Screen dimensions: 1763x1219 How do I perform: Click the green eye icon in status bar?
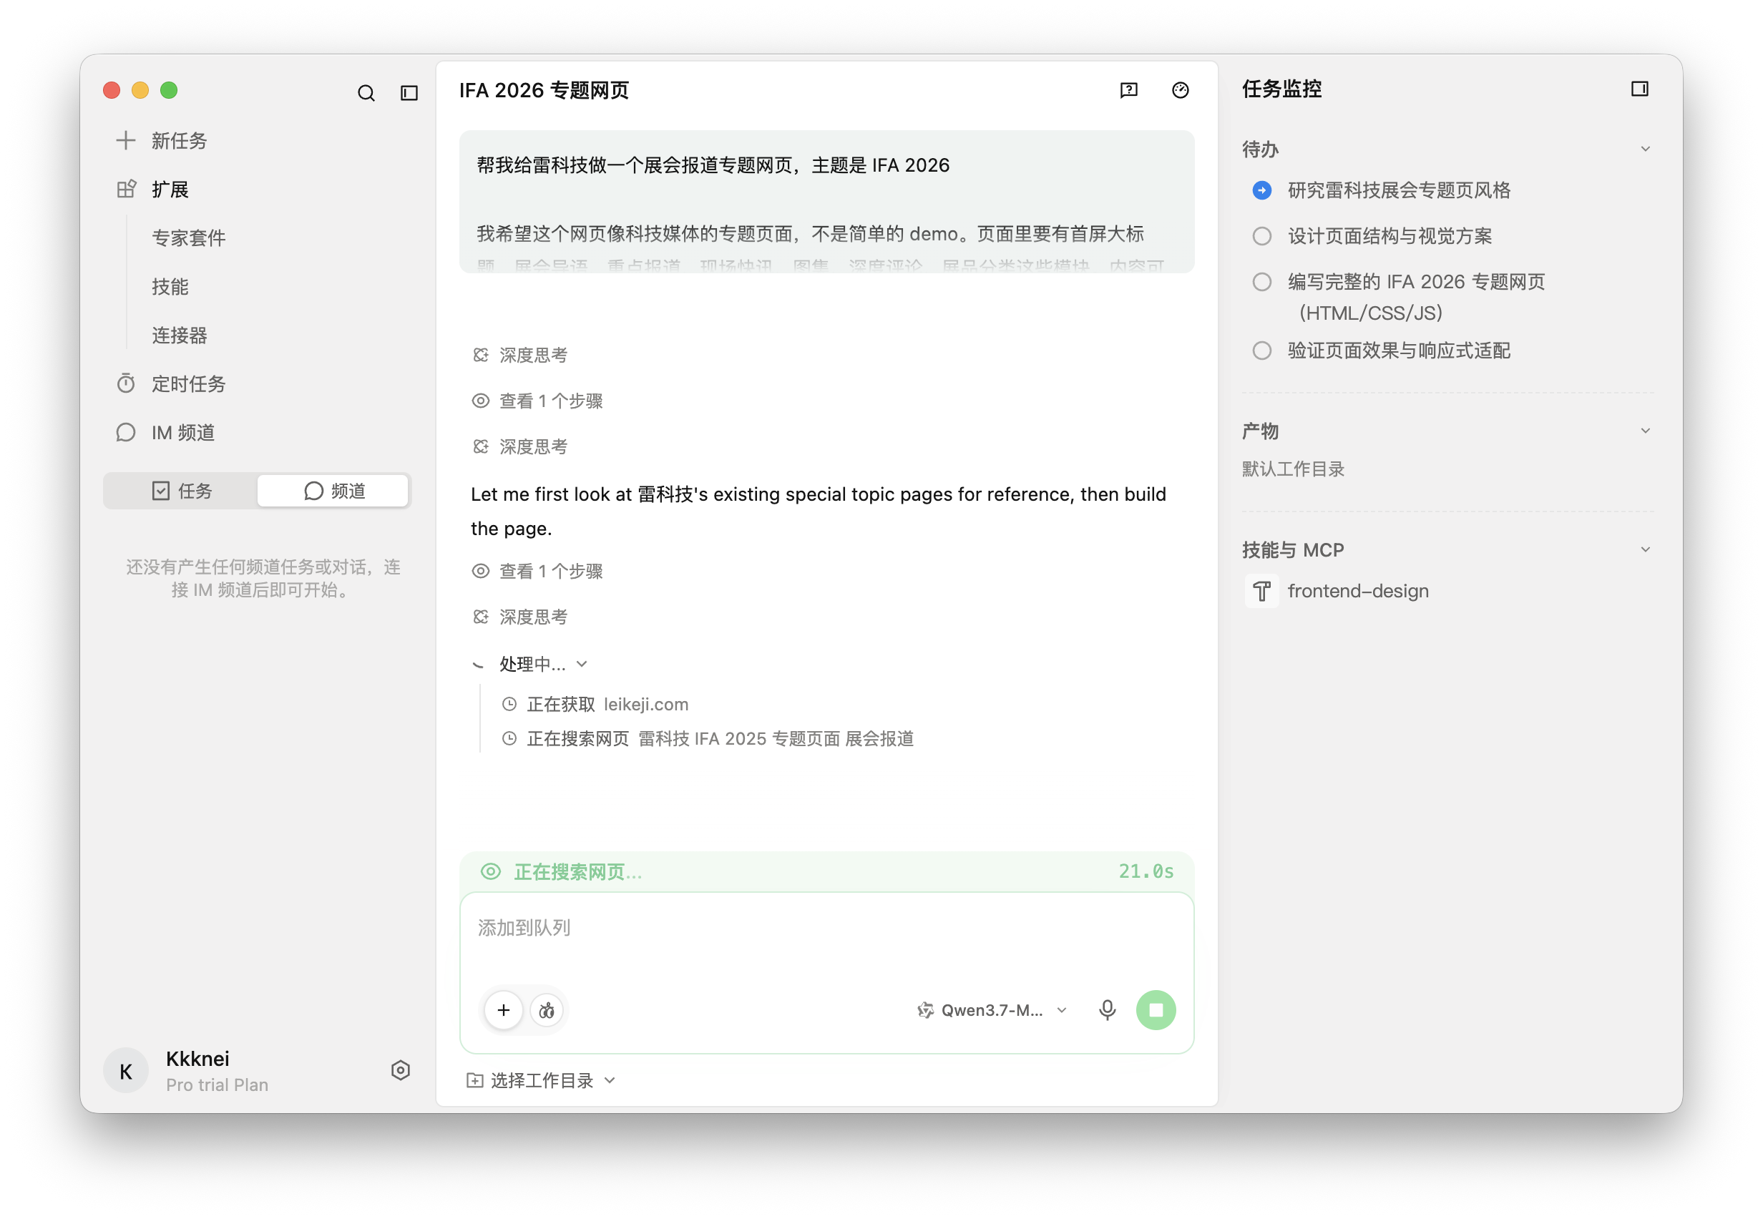[490, 871]
